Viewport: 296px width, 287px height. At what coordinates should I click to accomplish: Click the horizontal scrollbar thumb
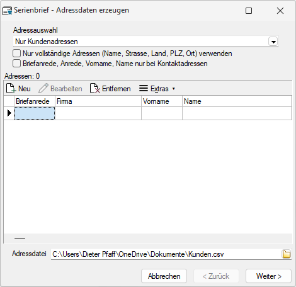[20, 239]
